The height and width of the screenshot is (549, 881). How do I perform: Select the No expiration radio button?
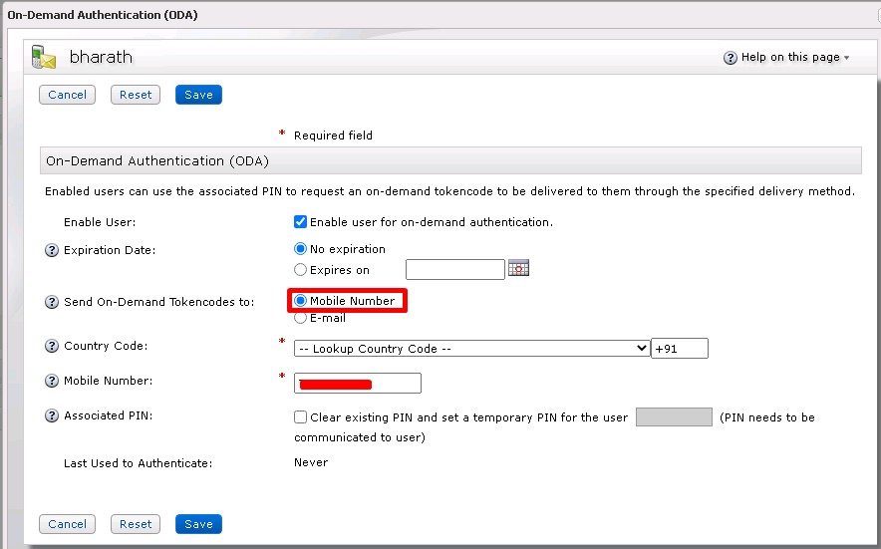[x=301, y=249]
